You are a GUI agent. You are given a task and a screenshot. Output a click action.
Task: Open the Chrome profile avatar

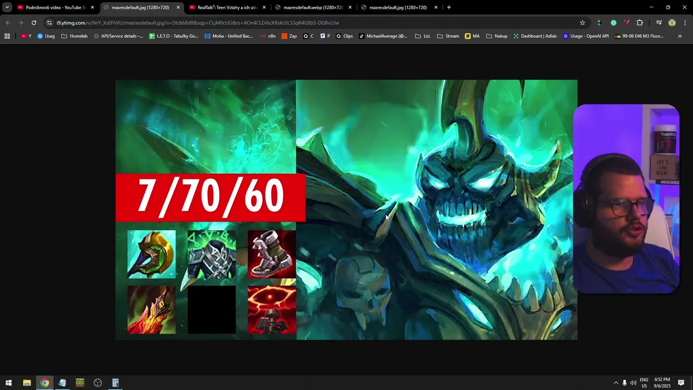(672, 23)
